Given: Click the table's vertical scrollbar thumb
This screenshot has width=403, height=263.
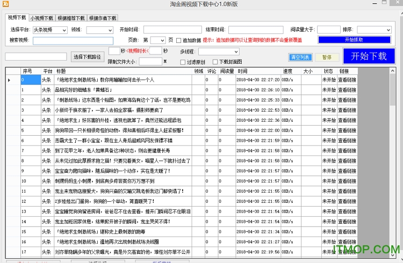Looking at the screenshot, I should pos(392,90).
